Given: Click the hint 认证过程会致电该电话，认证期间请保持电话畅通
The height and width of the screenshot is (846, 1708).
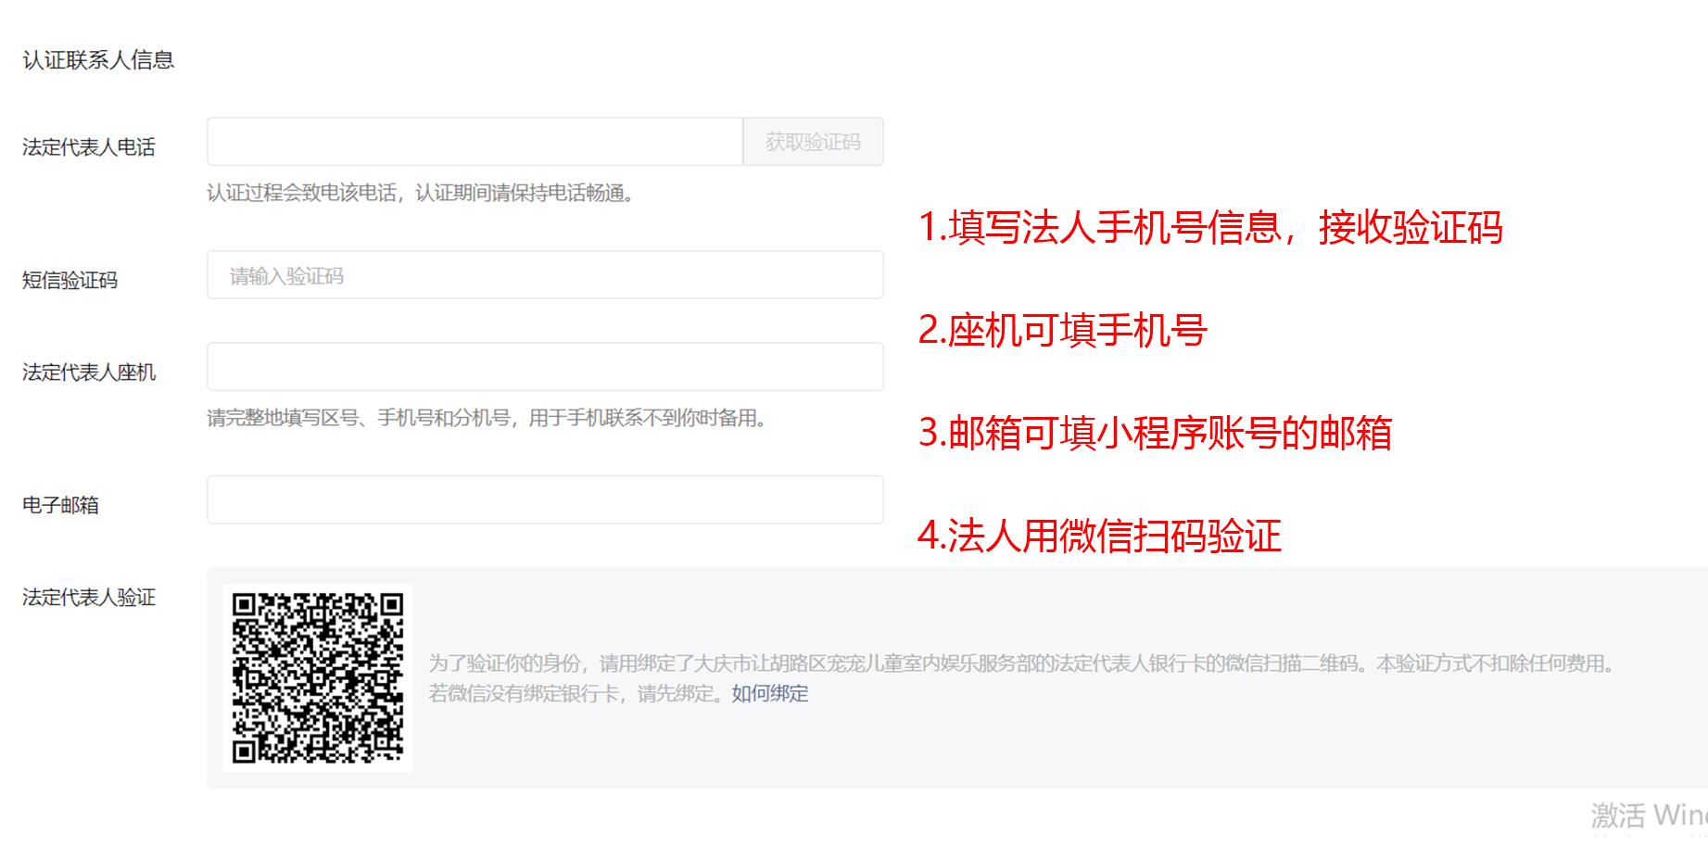Looking at the screenshot, I should 421,194.
